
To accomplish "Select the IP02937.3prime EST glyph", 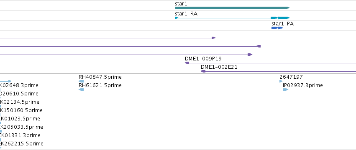I will (x=285, y=90).
